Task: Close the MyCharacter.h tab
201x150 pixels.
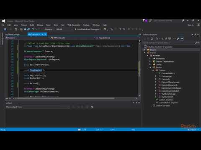Action: coord(45,34)
